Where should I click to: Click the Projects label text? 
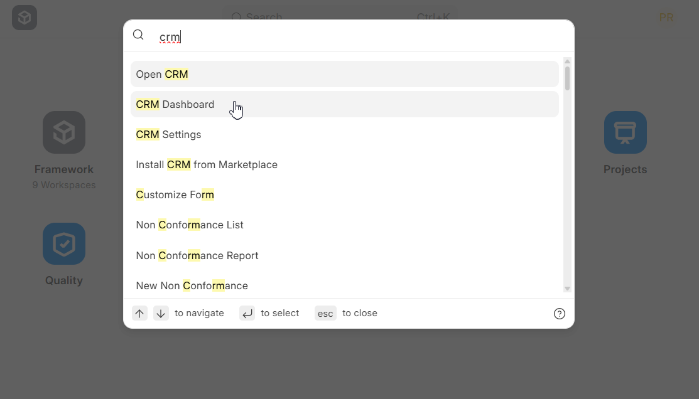(625, 169)
